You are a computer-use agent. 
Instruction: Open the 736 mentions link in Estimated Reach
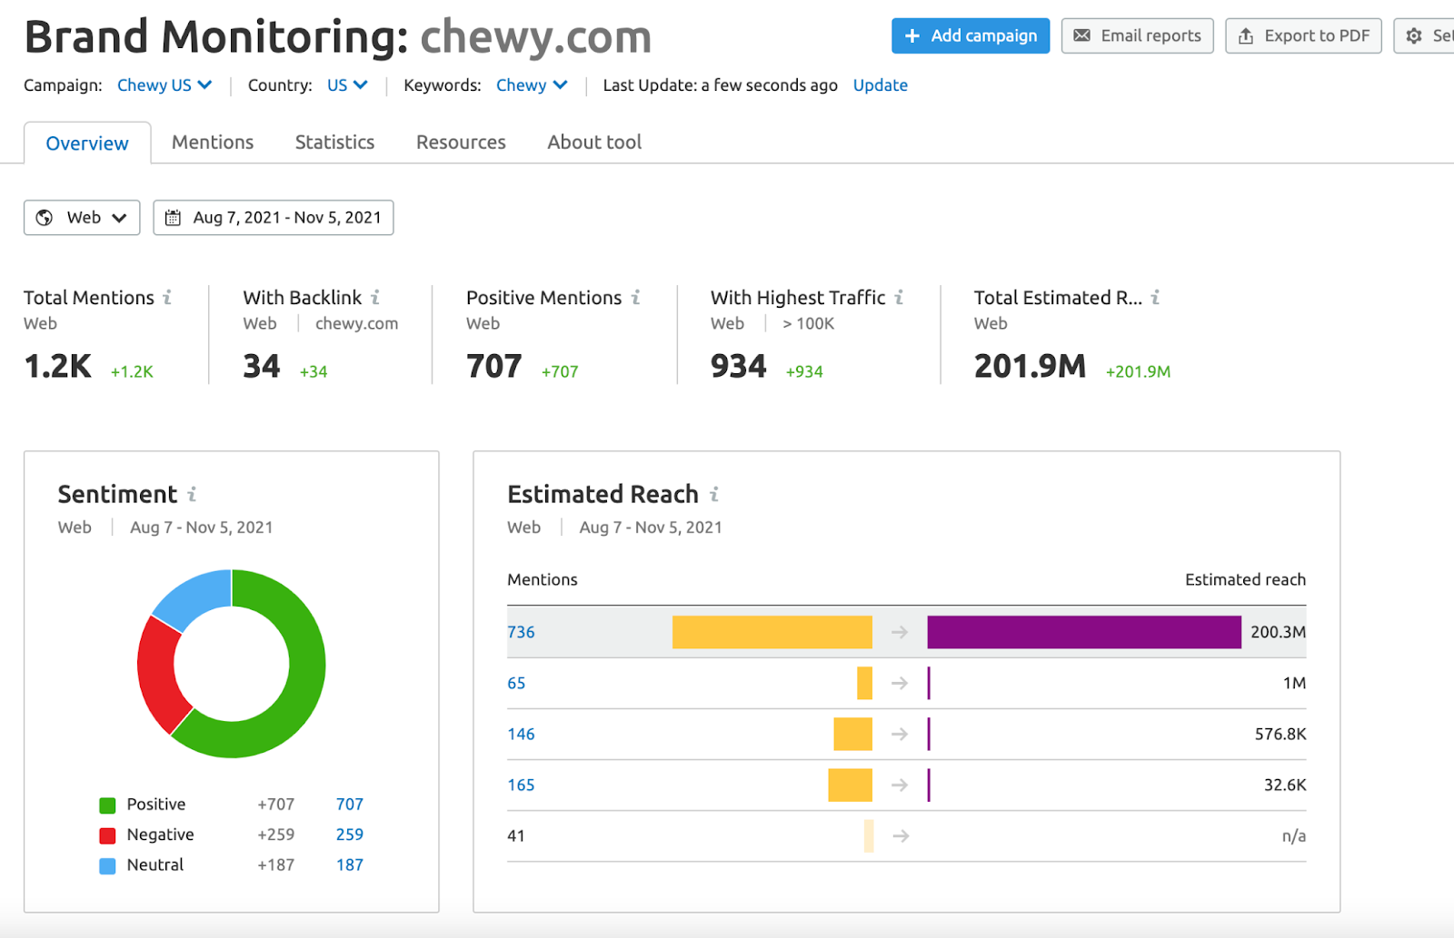click(x=521, y=632)
